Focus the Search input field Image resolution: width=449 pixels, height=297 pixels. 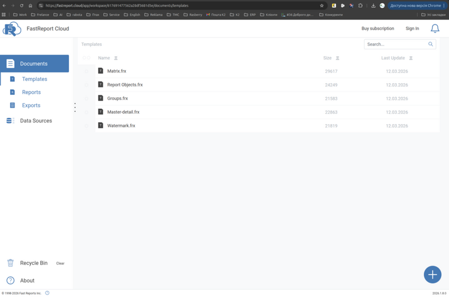396,44
